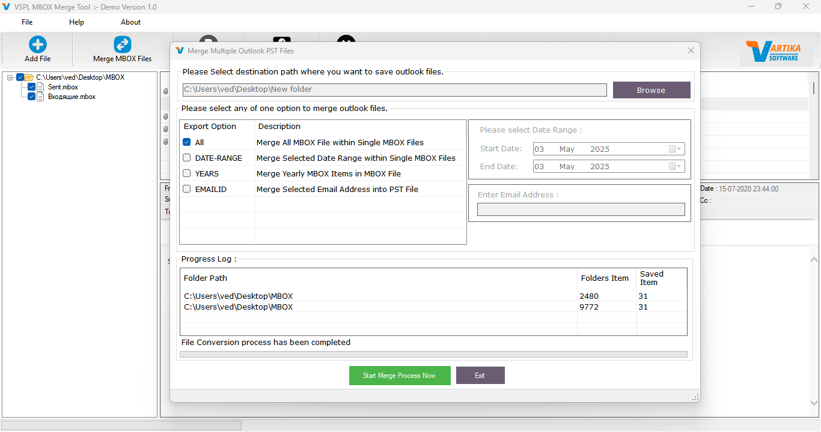Click 'File Conversion process has been completed' status
The height and width of the screenshot is (432, 821).
tap(266, 342)
